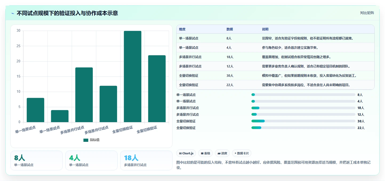Click the progress bar labeled 12人
Viewport: 385px width, 181px height.
click(303, 115)
